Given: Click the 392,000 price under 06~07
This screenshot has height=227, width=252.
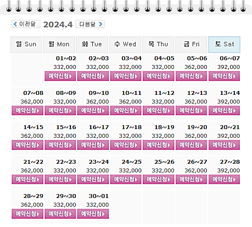Looking at the screenshot, I should click(229, 67).
